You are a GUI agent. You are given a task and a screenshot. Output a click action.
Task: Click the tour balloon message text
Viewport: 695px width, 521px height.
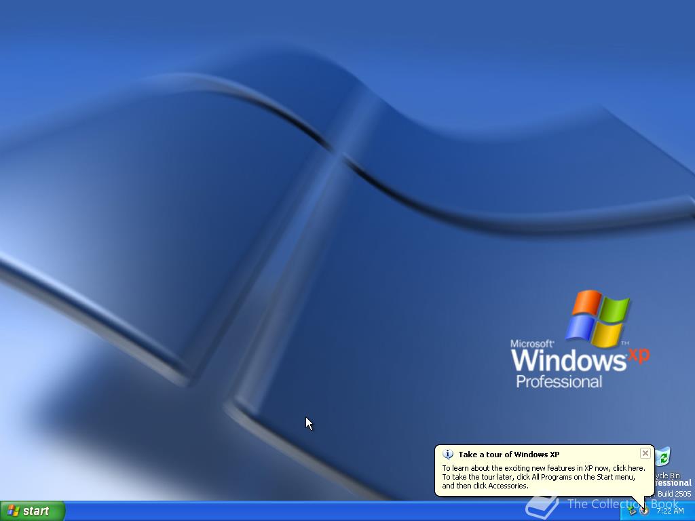544,477
